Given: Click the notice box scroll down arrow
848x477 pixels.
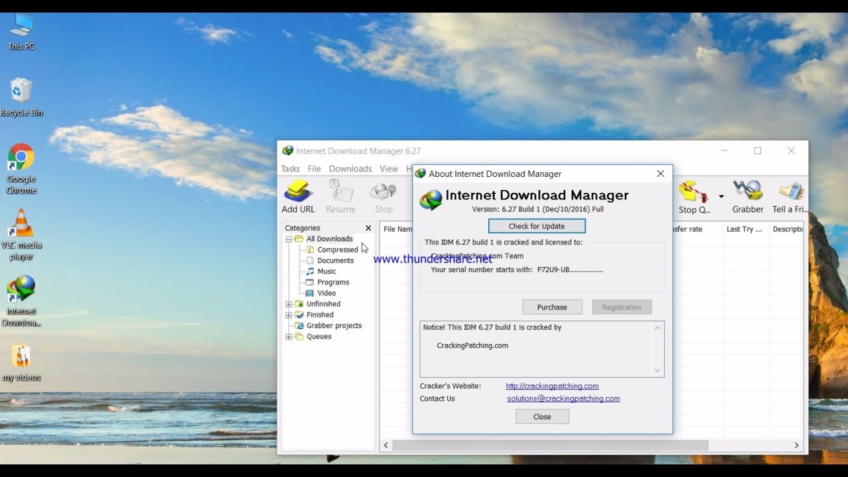Looking at the screenshot, I should [x=657, y=370].
